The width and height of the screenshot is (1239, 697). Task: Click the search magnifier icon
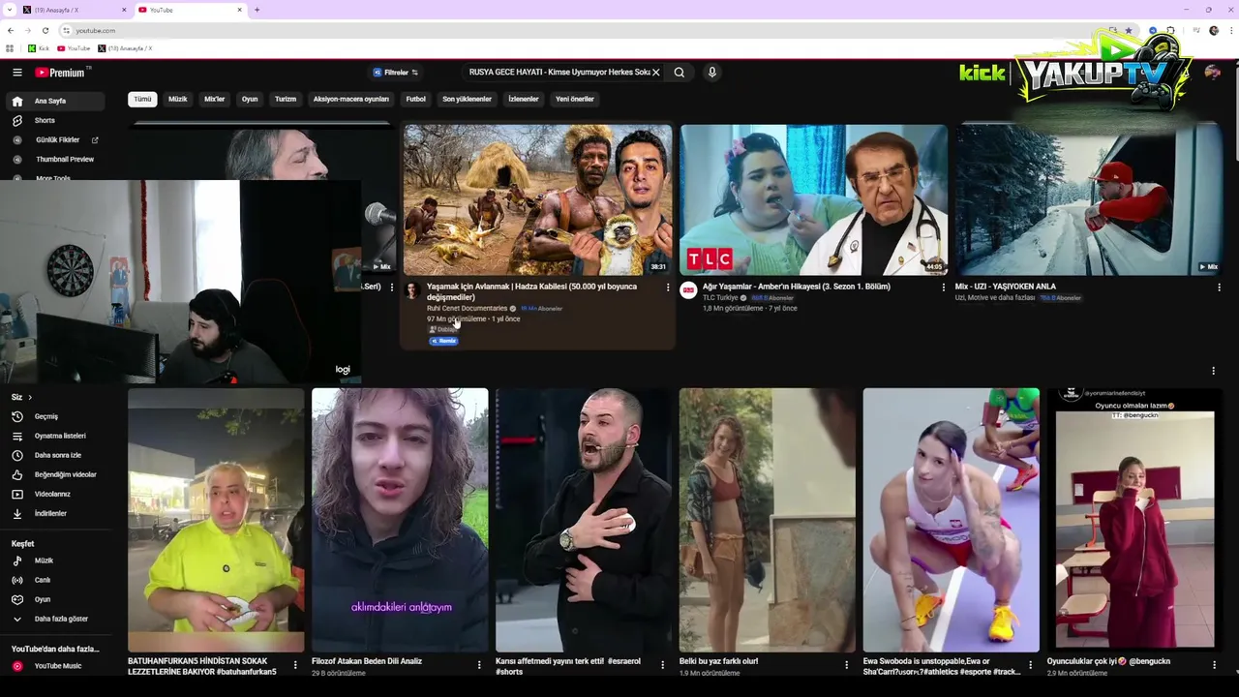click(680, 73)
